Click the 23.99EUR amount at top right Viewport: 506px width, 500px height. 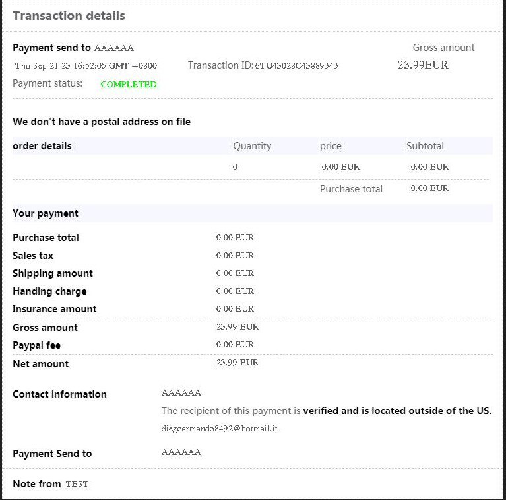coord(423,65)
